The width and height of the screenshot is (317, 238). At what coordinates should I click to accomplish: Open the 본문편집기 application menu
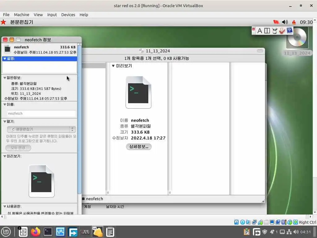click(21, 22)
